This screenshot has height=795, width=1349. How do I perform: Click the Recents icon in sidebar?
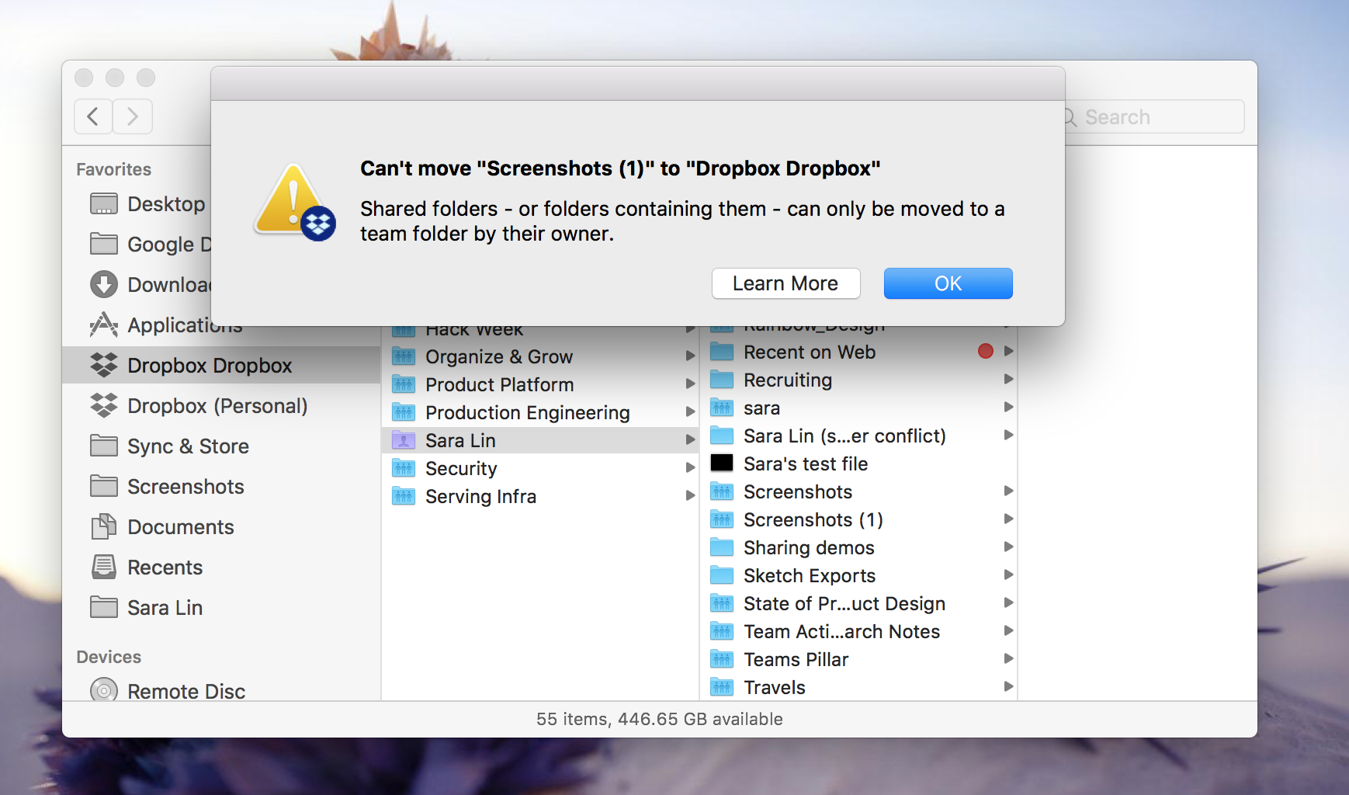click(104, 567)
